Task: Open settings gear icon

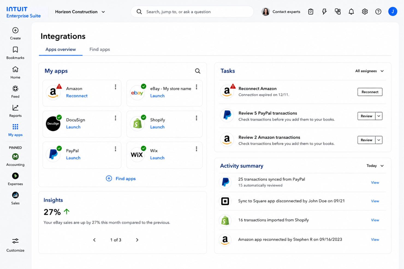Action: tap(365, 12)
